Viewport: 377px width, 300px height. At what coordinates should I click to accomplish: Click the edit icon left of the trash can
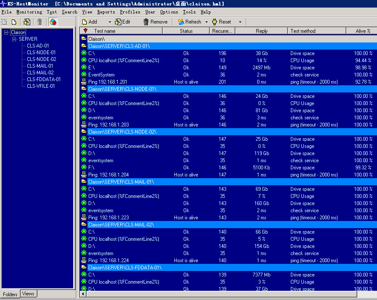[x=27, y=22]
